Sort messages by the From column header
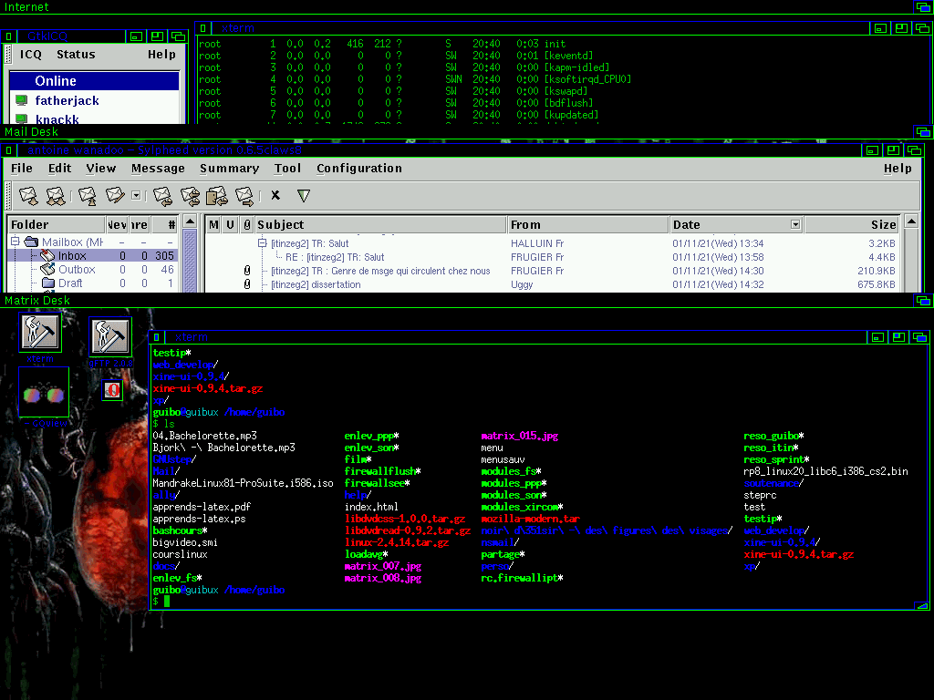This screenshot has width=934, height=700. [588, 224]
